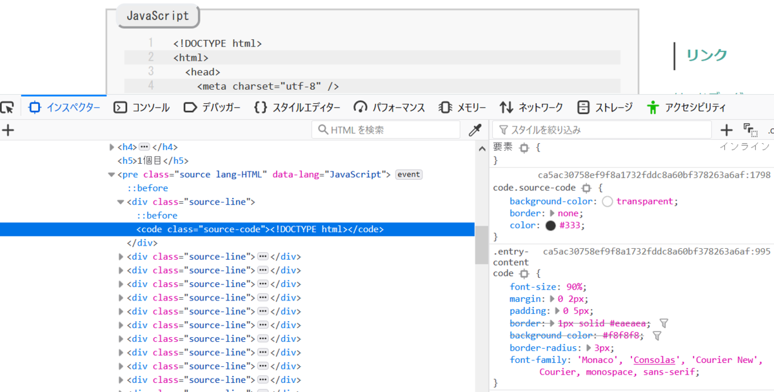Switch to the インスペクター tab
This screenshot has height=392, width=774.
coord(64,108)
